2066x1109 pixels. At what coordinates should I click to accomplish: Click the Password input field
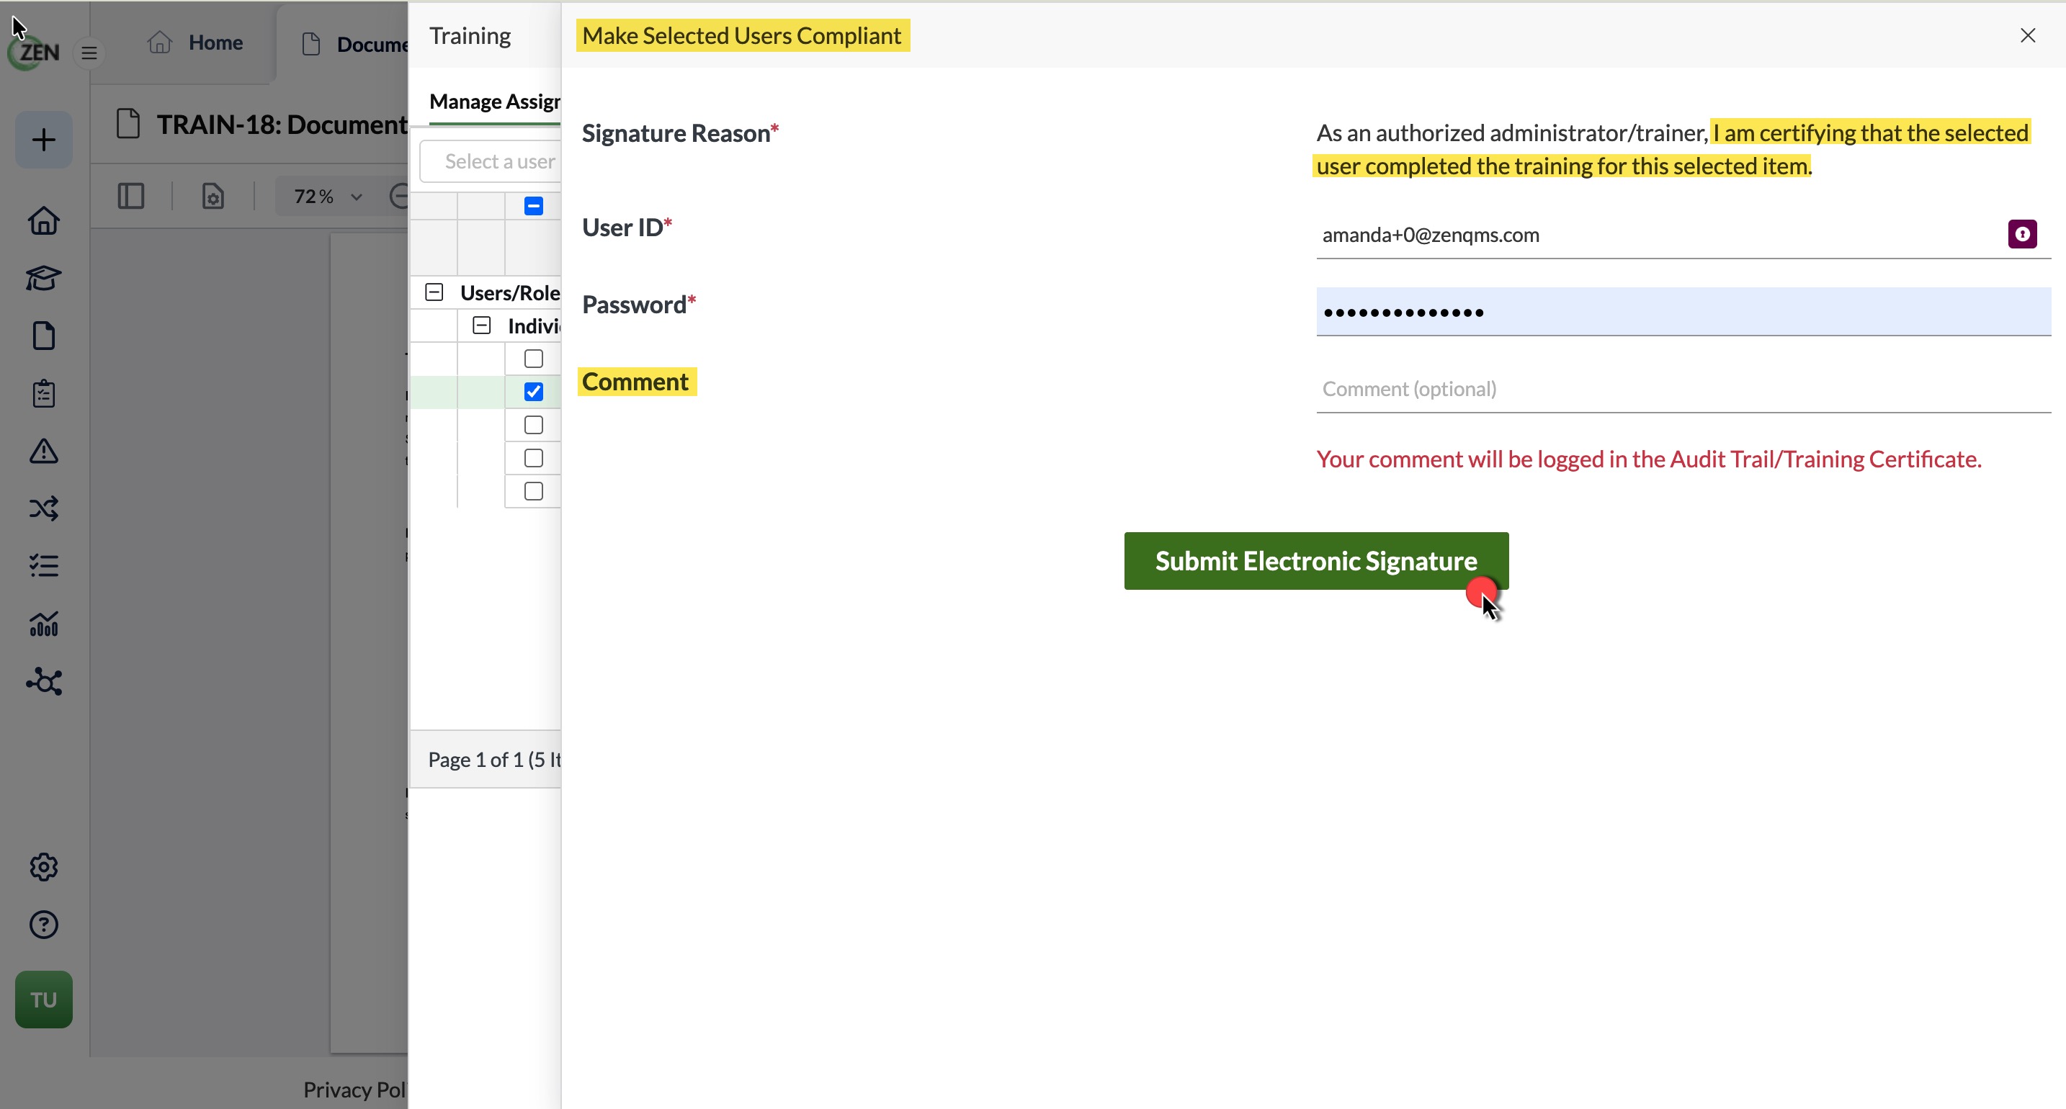tap(1683, 311)
